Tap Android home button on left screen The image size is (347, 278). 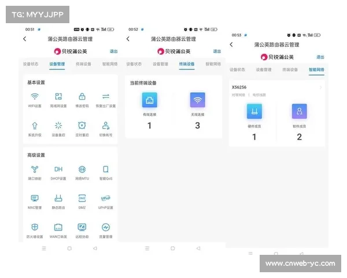69,248
